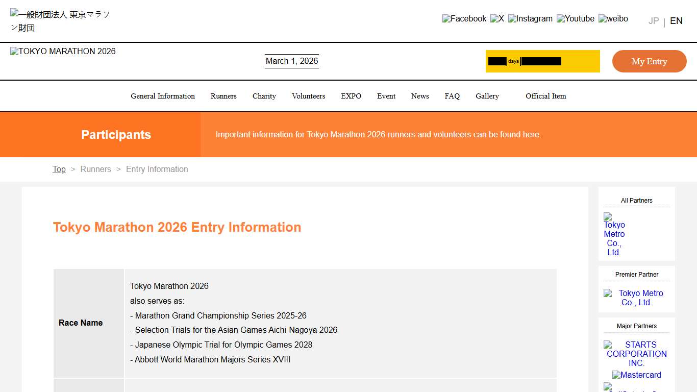Image resolution: width=697 pixels, height=392 pixels.
Task: Open the General Information menu
Action: click(162, 96)
